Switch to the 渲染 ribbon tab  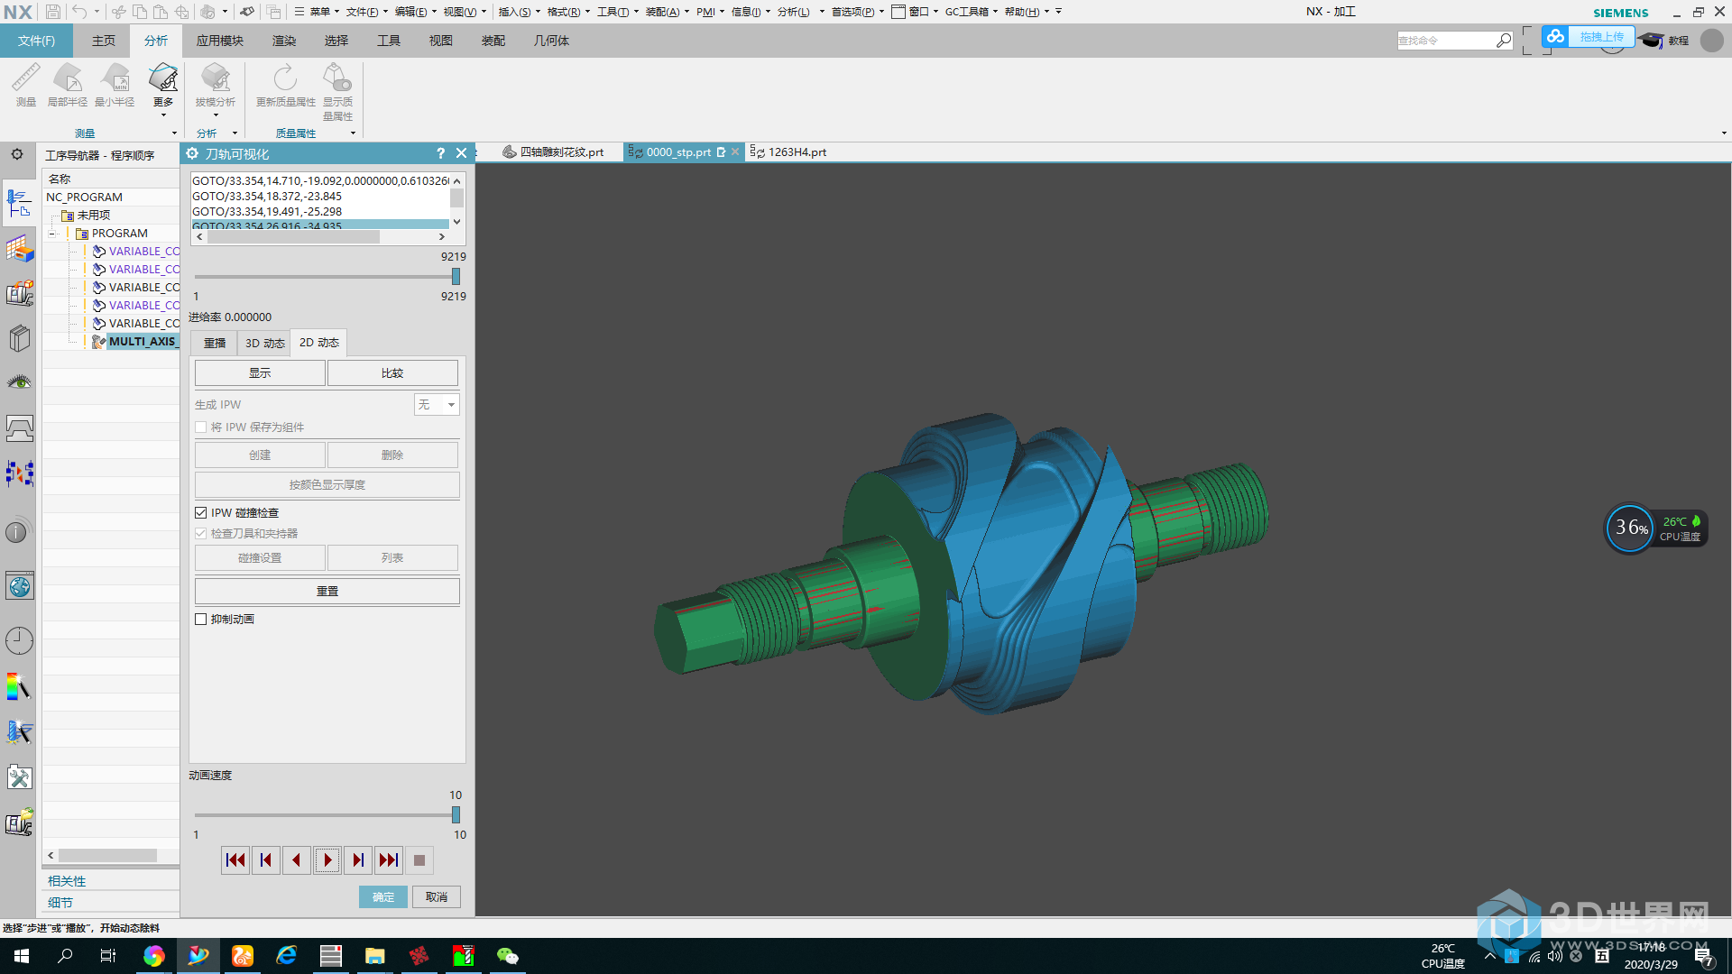click(284, 41)
